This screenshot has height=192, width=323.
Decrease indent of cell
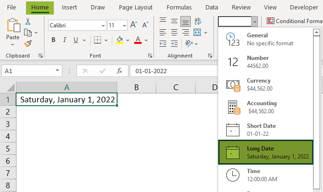(x=163, y=43)
